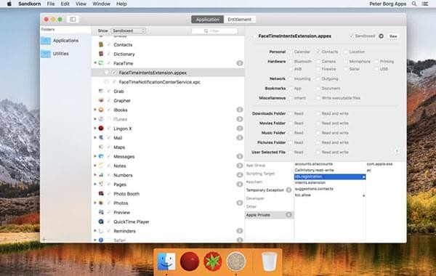Viewport: 436px width, 276px height.
Task: Enable Write executable files checkbox
Action: click(x=318, y=98)
